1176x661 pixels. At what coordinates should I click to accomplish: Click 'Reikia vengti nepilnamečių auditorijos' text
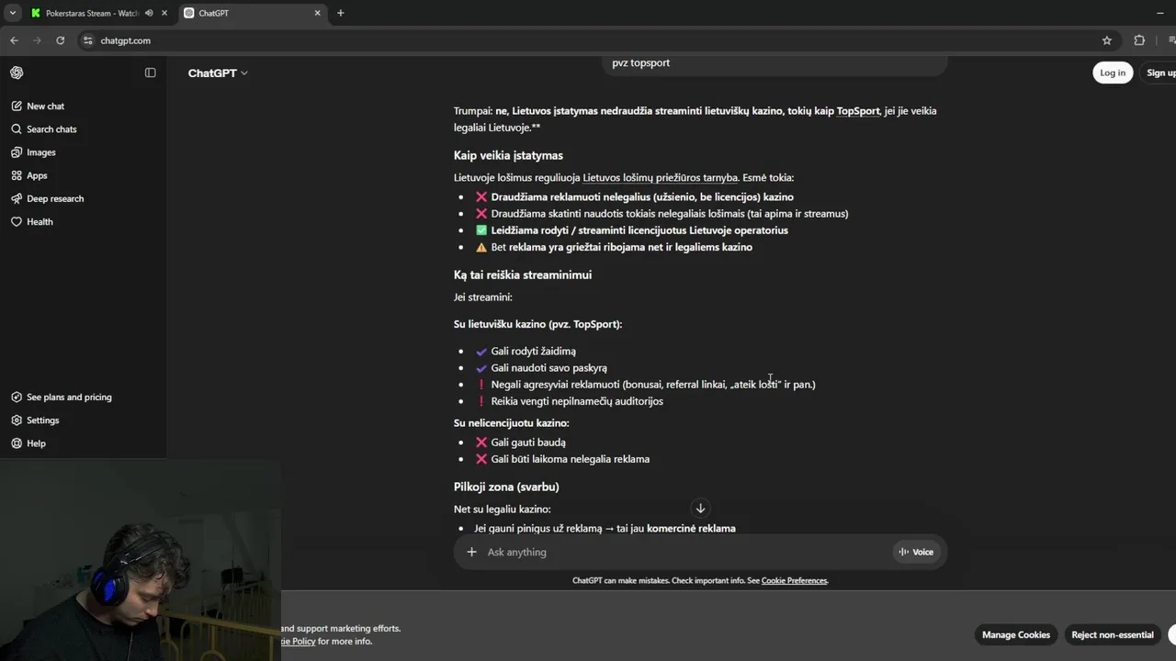tap(577, 401)
